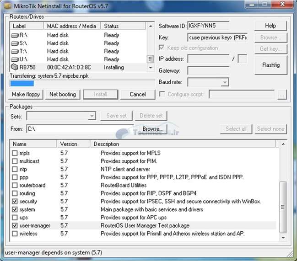
Task: Click the Make floppy button
Action: (26, 94)
